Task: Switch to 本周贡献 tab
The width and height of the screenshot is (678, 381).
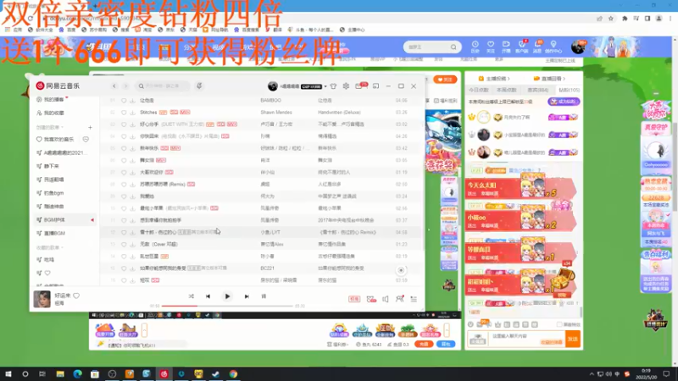Action: click(506, 90)
